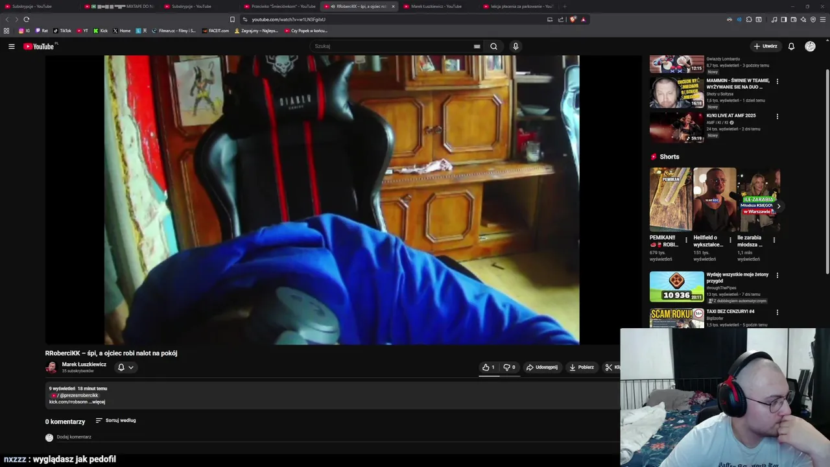Open Brave Shields lion icon

[573, 19]
